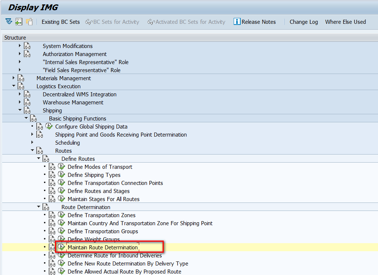This screenshot has width=378, height=275.
Task: Expand the Scheduling node
Action: pyautogui.click(x=32, y=142)
